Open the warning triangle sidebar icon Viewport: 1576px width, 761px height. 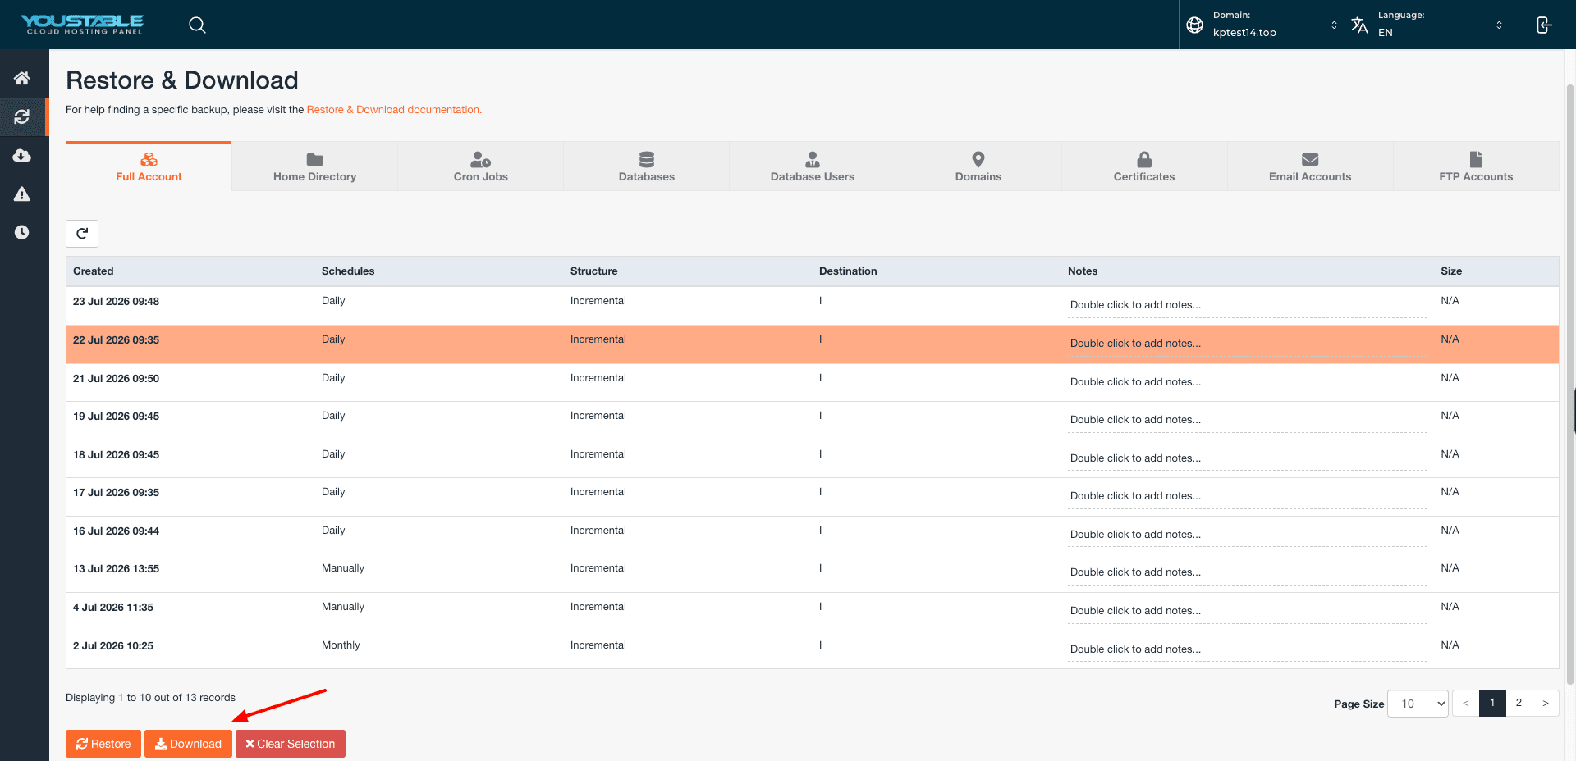(x=22, y=194)
